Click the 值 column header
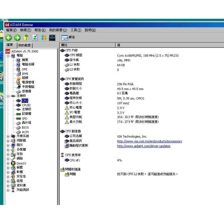The image size is (224, 224). pos(170,45)
